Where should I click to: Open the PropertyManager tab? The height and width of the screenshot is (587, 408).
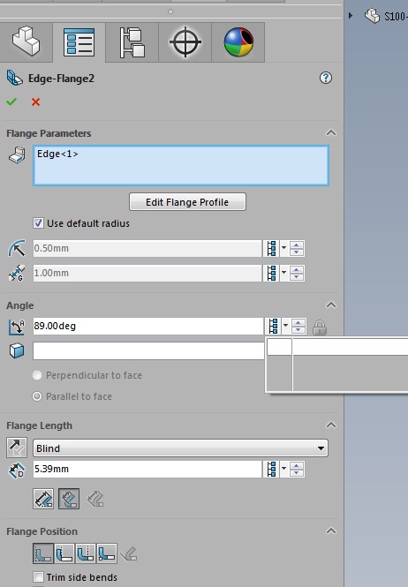[79, 42]
